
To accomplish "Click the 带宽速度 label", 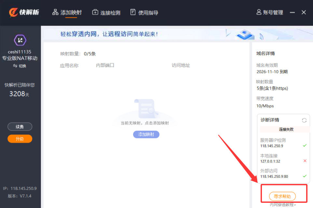I will (265, 98).
